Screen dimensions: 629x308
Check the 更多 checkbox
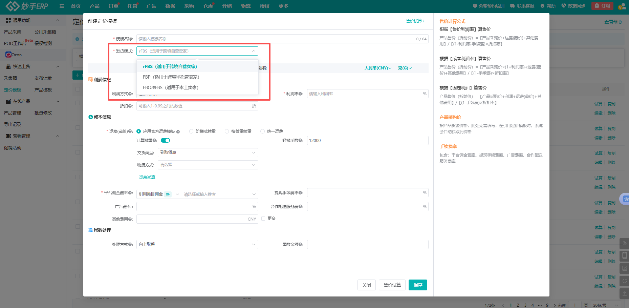(263, 219)
